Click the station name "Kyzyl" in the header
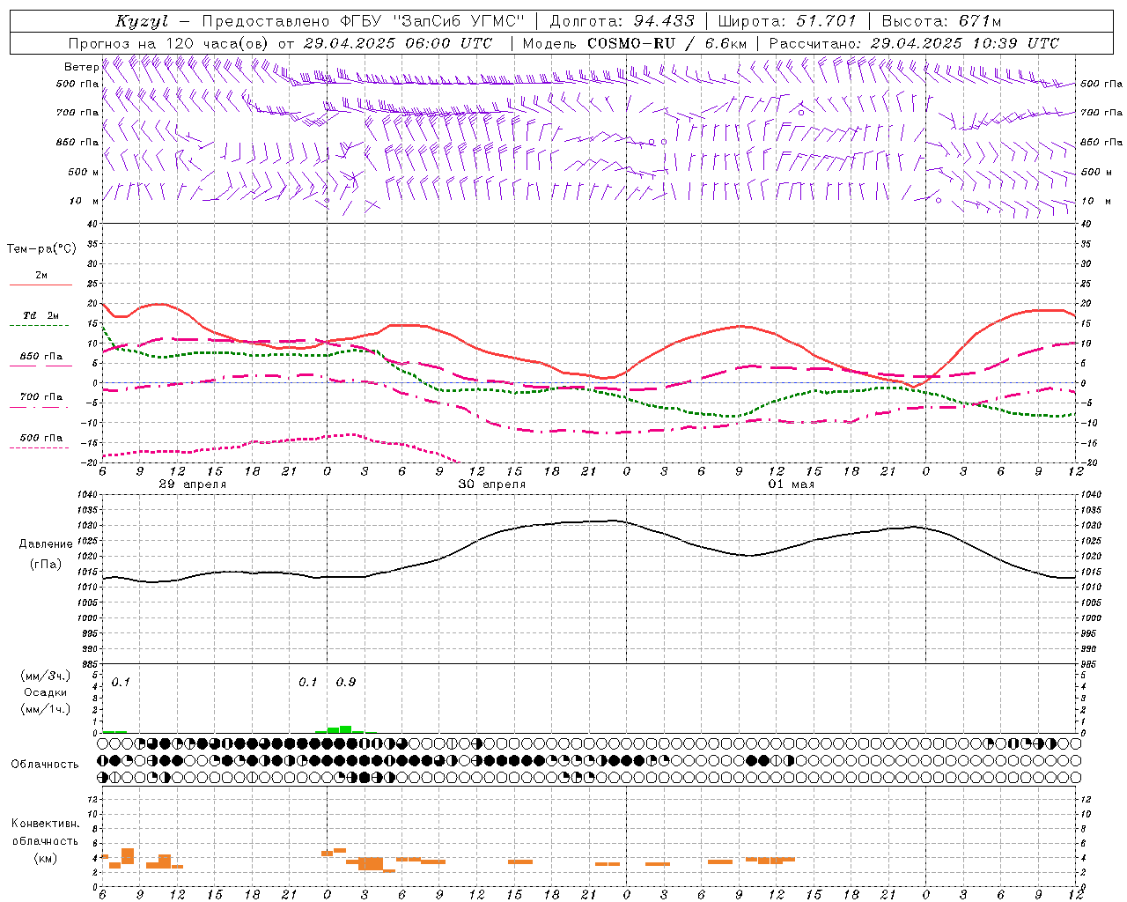 pyautogui.click(x=141, y=21)
